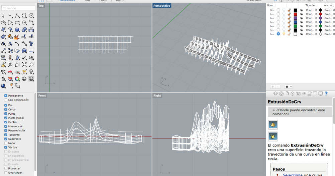Select the Circle tool icon
335x176 pixels.
(x=31, y=16)
